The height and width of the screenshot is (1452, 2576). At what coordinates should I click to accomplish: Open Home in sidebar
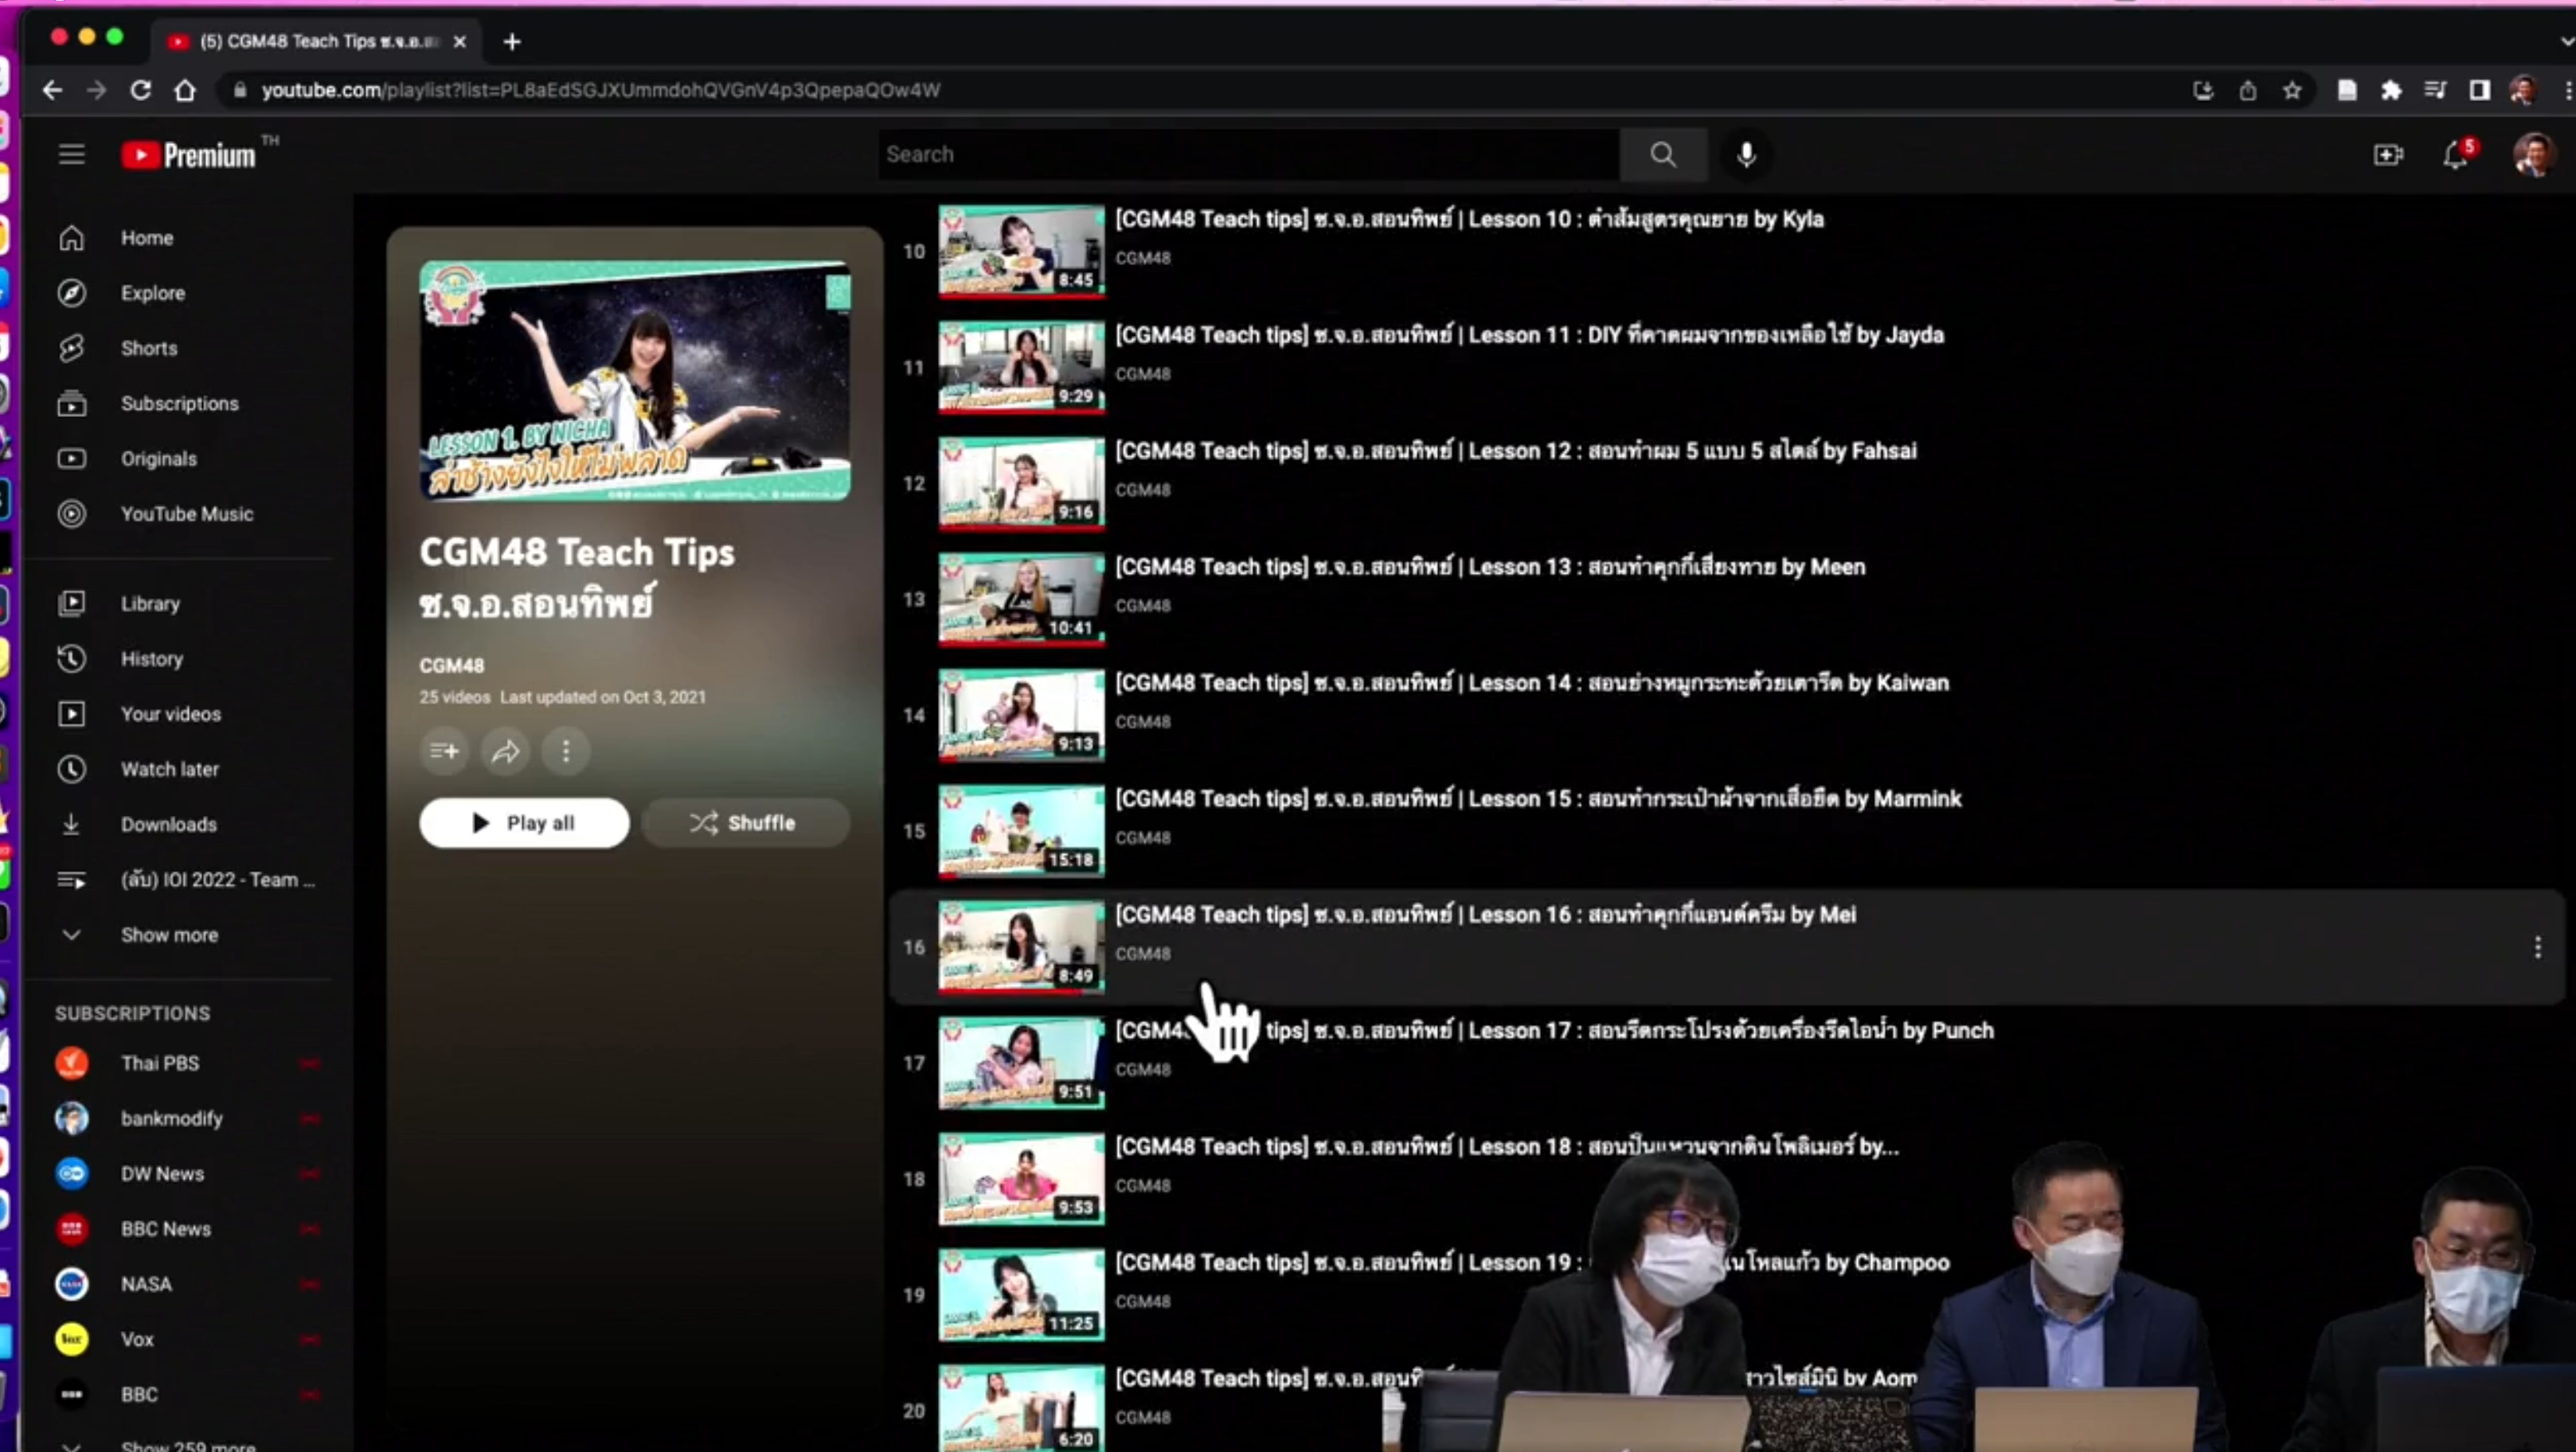click(180, 238)
